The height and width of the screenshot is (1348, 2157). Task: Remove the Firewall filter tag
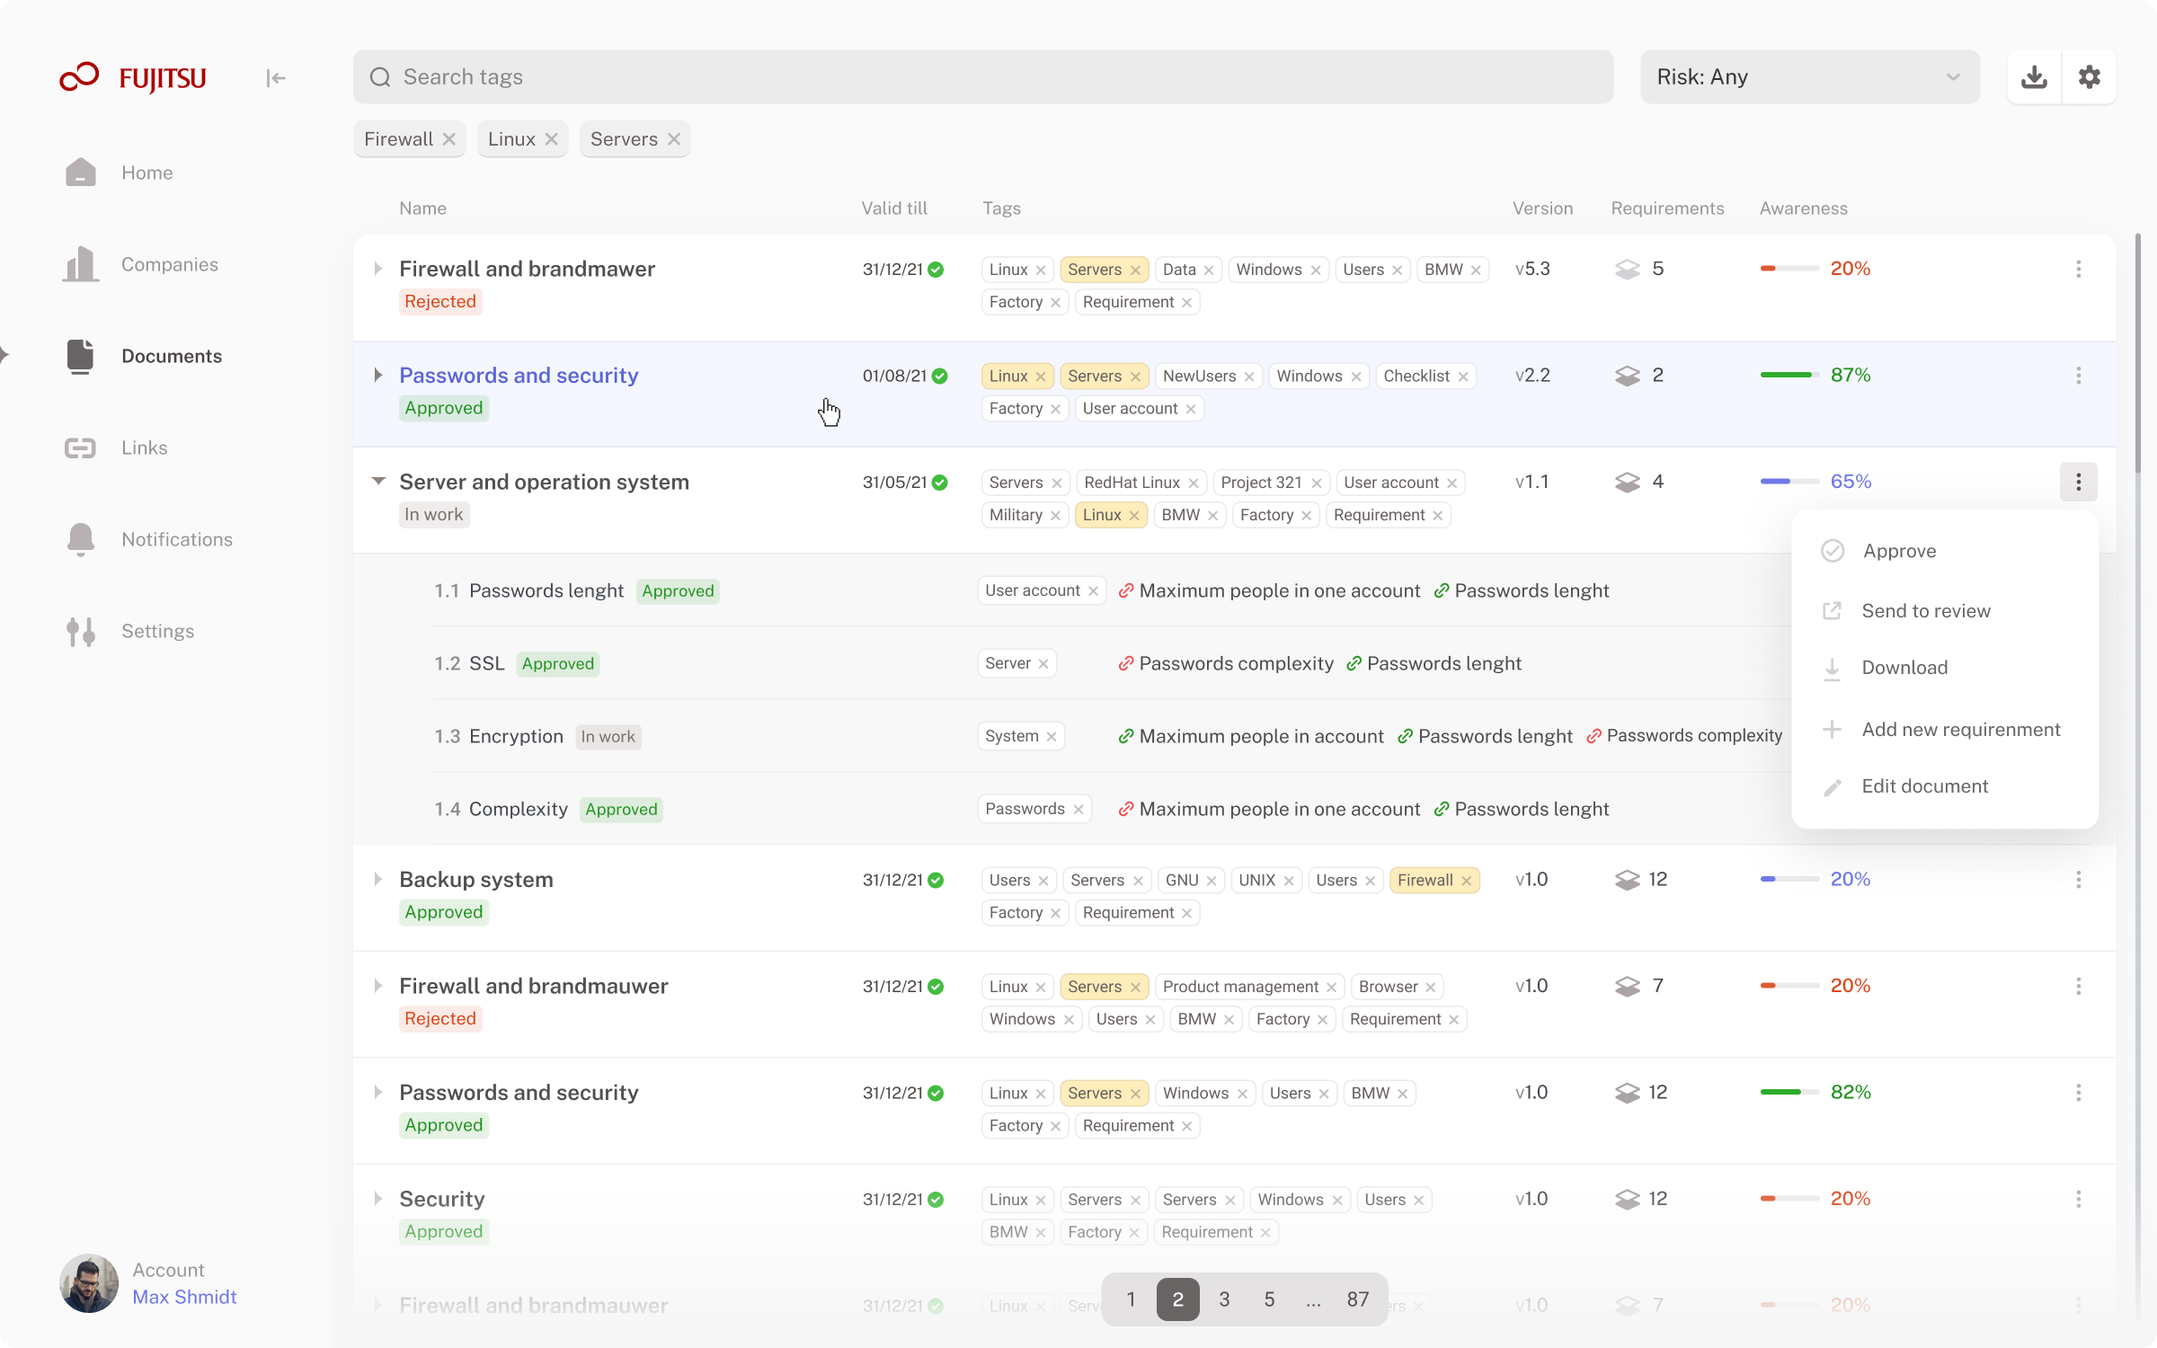pyautogui.click(x=449, y=139)
